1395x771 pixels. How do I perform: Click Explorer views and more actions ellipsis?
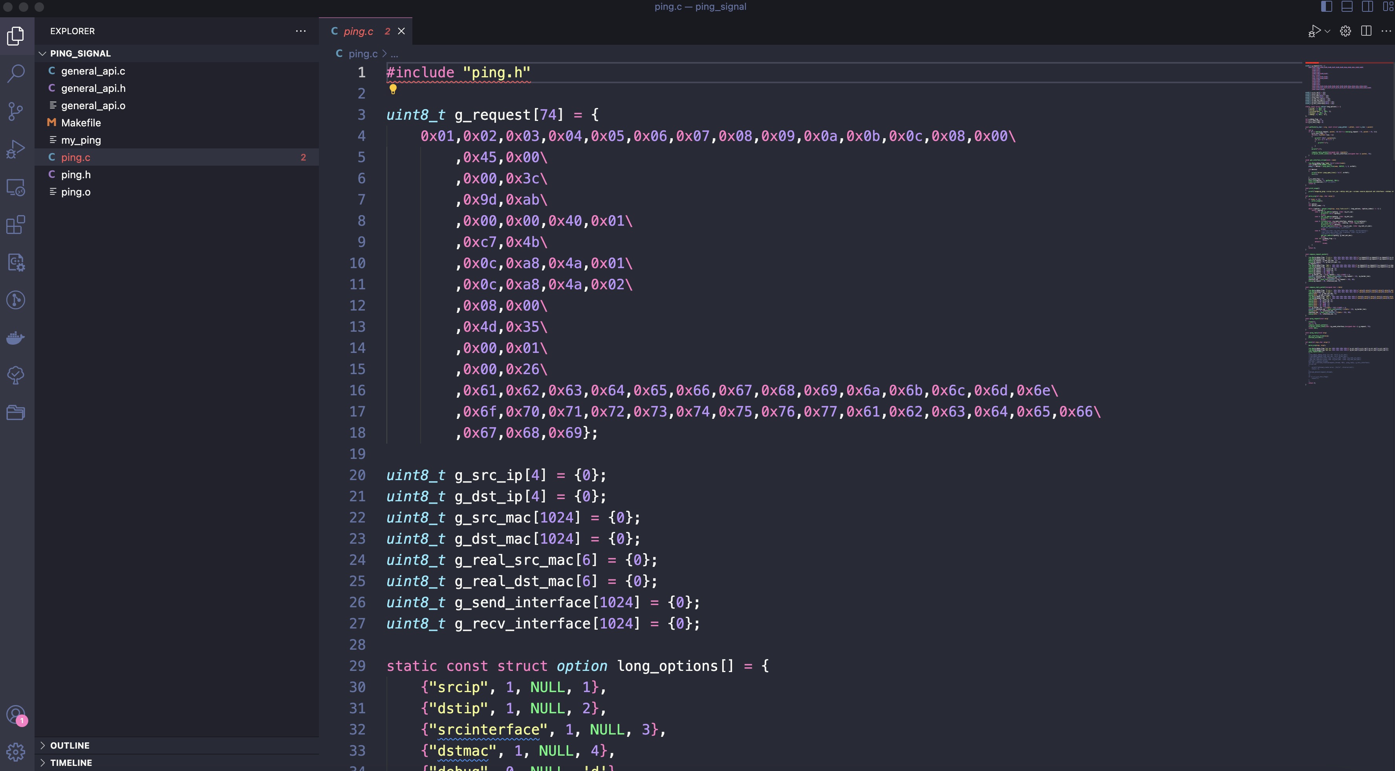pos(300,31)
